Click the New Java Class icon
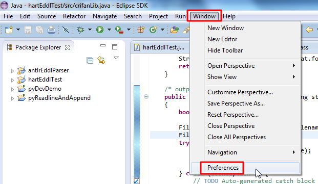 coord(153,30)
